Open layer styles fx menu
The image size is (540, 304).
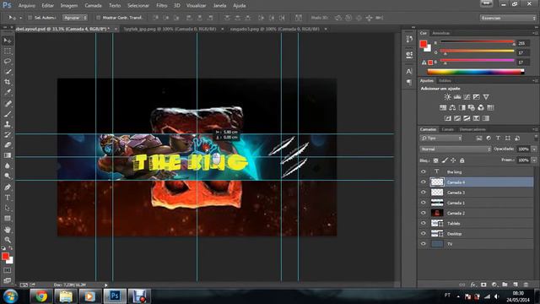coord(473,285)
